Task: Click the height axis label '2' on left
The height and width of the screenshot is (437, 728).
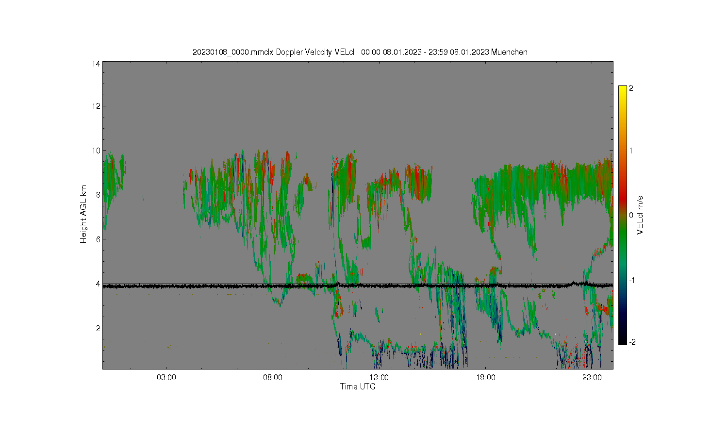Action: 98,328
